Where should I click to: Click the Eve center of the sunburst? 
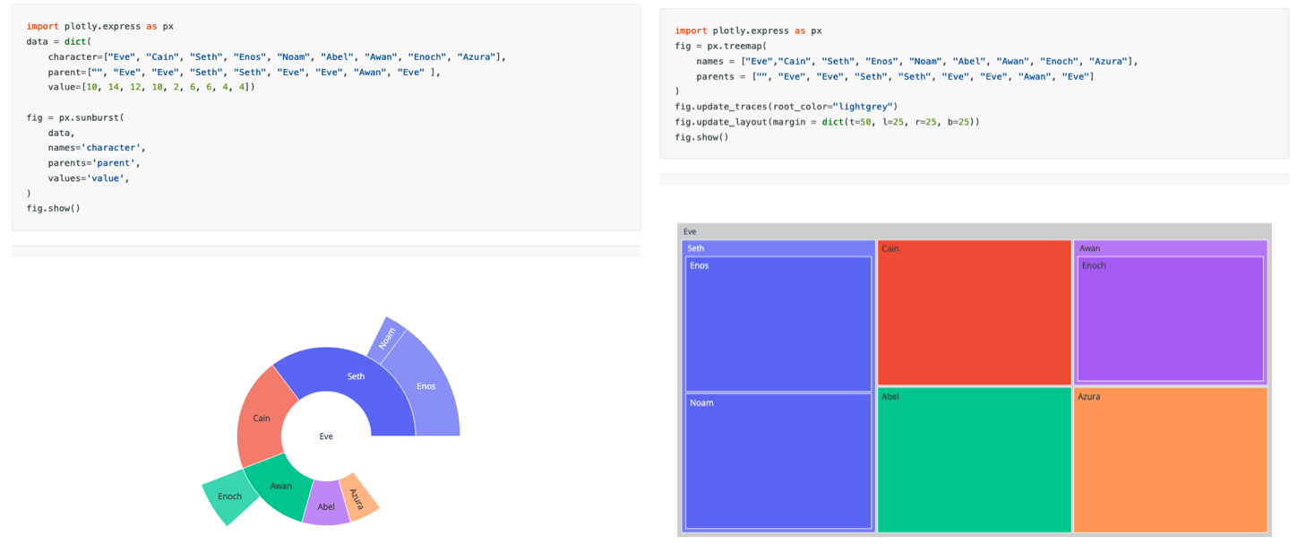click(x=326, y=436)
